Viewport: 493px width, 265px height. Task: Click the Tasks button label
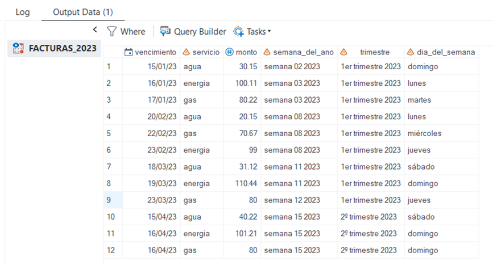(x=256, y=32)
